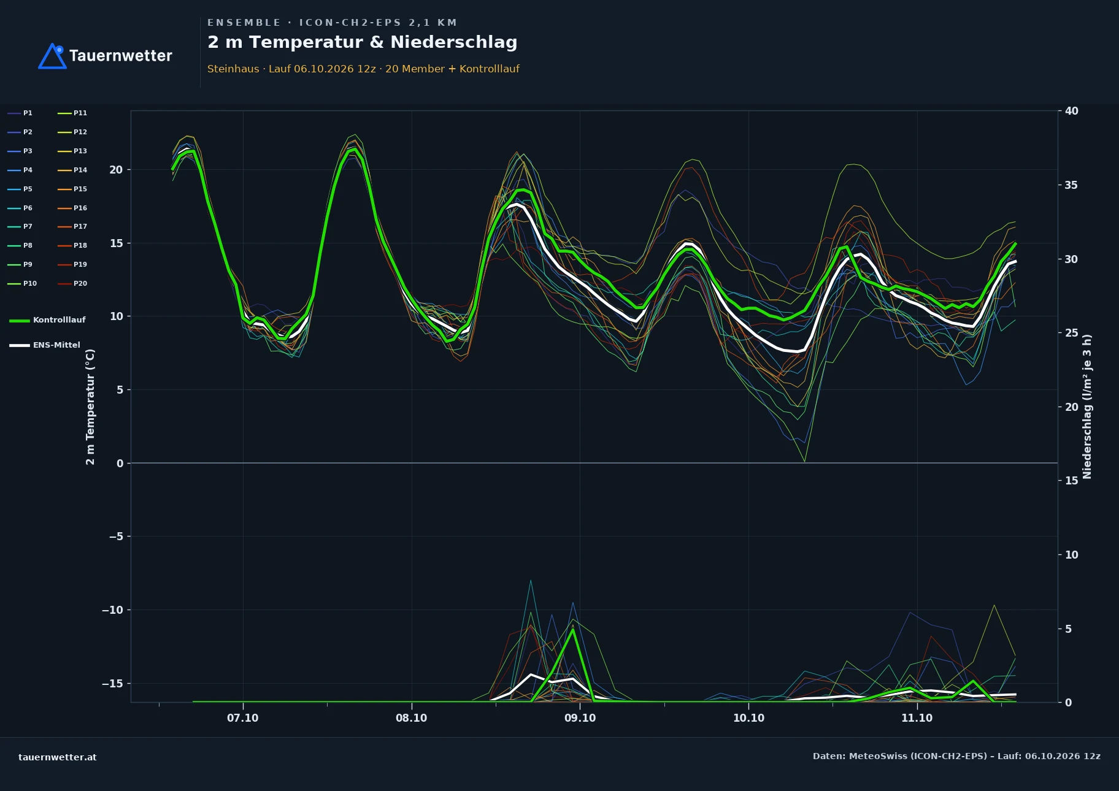
Task: Click the P6 legend entry
Action: [20, 208]
